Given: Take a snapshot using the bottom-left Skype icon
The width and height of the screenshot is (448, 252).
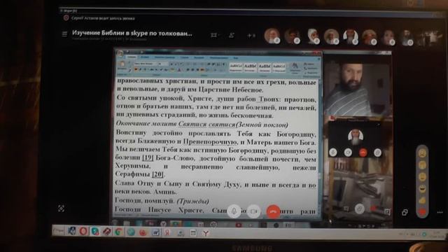Looking at the screenshot, I should [61, 209].
